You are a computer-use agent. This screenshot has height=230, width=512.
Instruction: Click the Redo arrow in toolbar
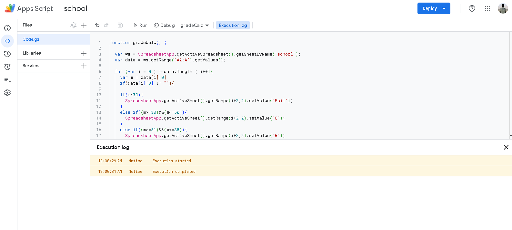[106, 25]
